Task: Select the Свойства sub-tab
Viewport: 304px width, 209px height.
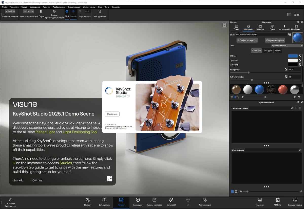Action: (256, 50)
